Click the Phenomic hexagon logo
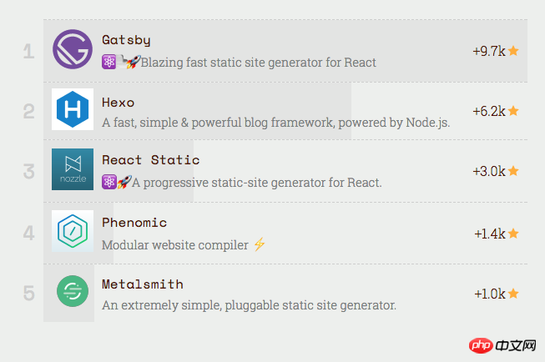 tap(73, 231)
